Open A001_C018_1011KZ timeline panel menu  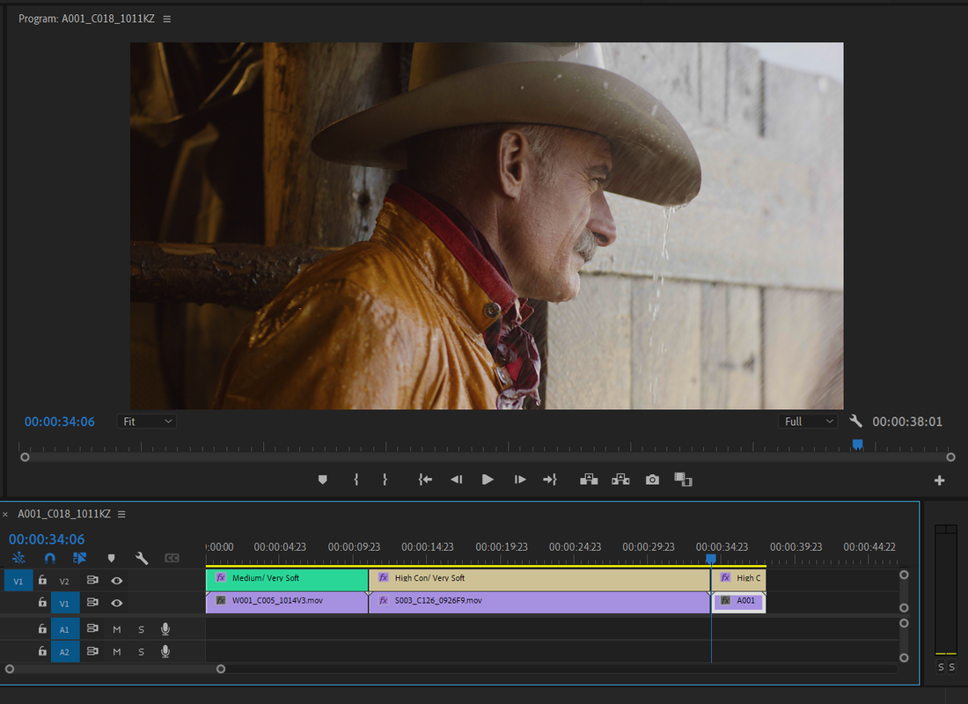121,514
